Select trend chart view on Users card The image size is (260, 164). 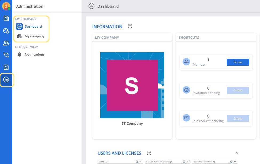pos(140,162)
